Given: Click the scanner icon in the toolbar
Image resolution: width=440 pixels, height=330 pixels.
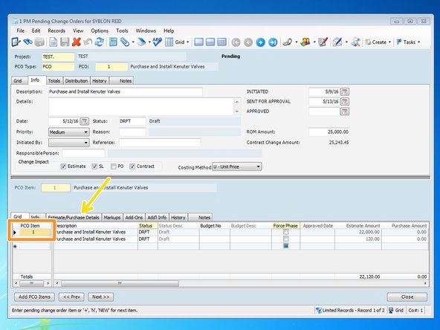Looking at the screenshot, I should point(141,42).
